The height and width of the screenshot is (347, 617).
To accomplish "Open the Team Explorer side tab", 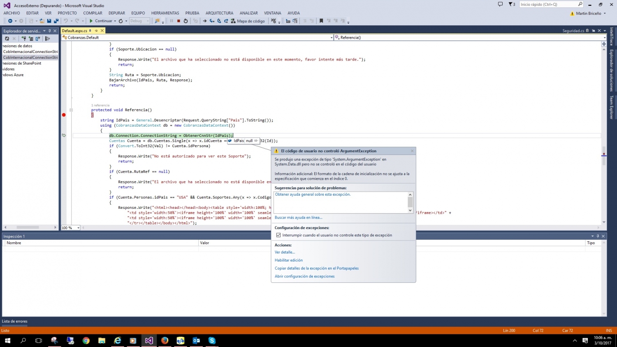I will [x=612, y=107].
